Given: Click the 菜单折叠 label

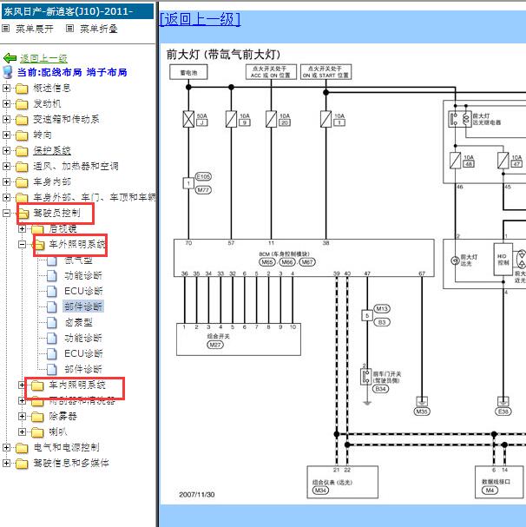Looking at the screenshot, I should tap(98, 29).
